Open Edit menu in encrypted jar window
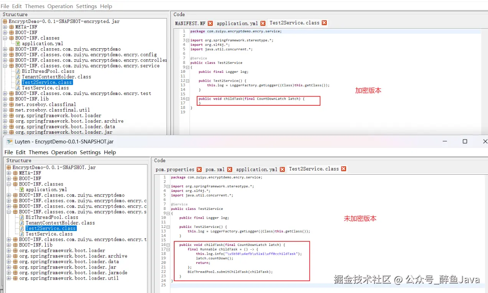 click(x=17, y=6)
